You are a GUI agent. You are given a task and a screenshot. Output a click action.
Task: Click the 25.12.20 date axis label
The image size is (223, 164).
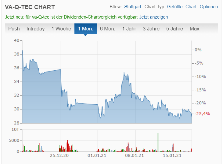[x=59, y=155]
